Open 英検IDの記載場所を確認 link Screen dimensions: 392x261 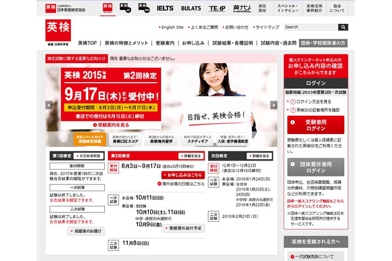pos(318,110)
